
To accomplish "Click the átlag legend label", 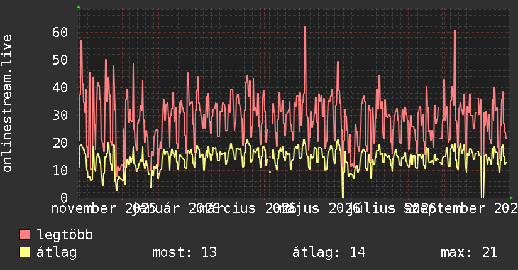I will pyautogui.click(x=57, y=252).
